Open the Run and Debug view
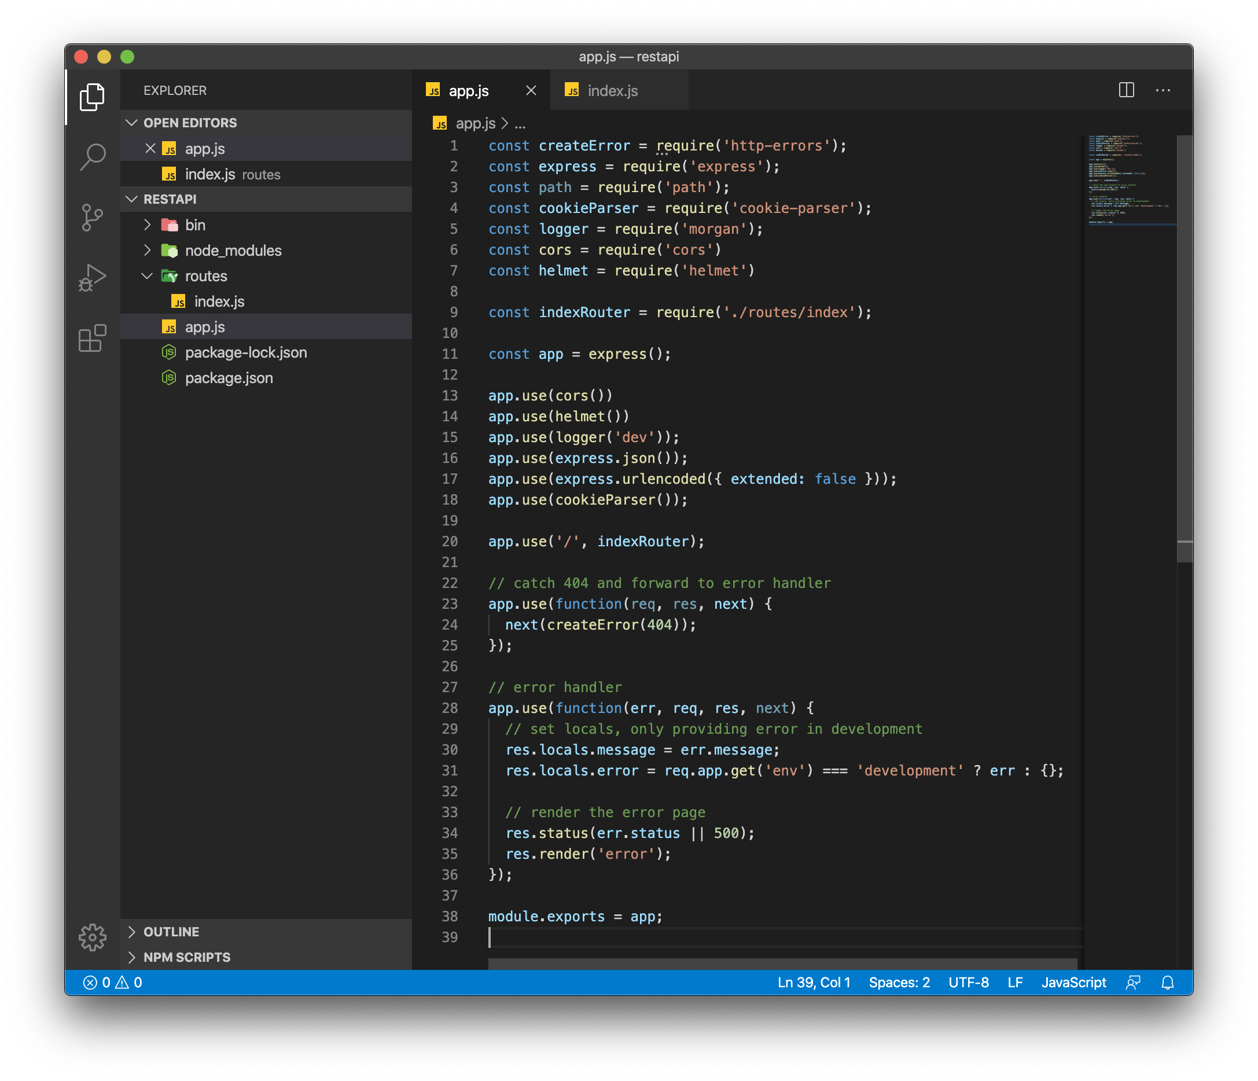Viewport: 1258px width, 1081px height. [92, 278]
